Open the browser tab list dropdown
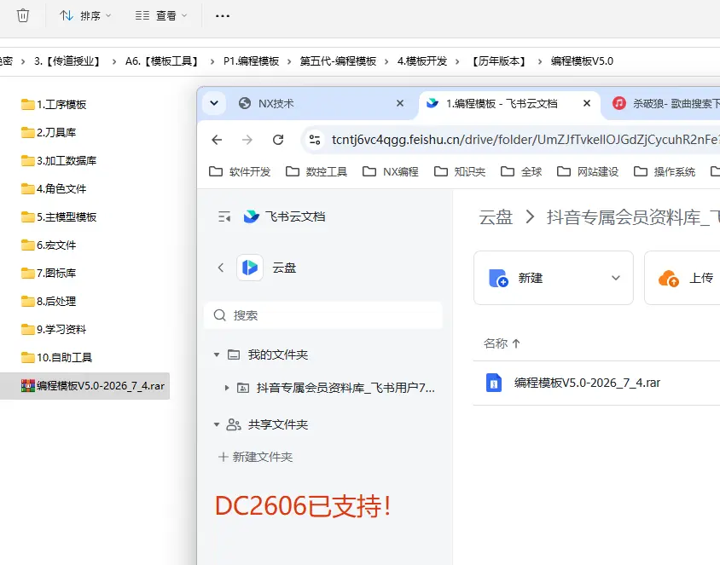The height and width of the screenshot is (565, 720). click(214, 103)
